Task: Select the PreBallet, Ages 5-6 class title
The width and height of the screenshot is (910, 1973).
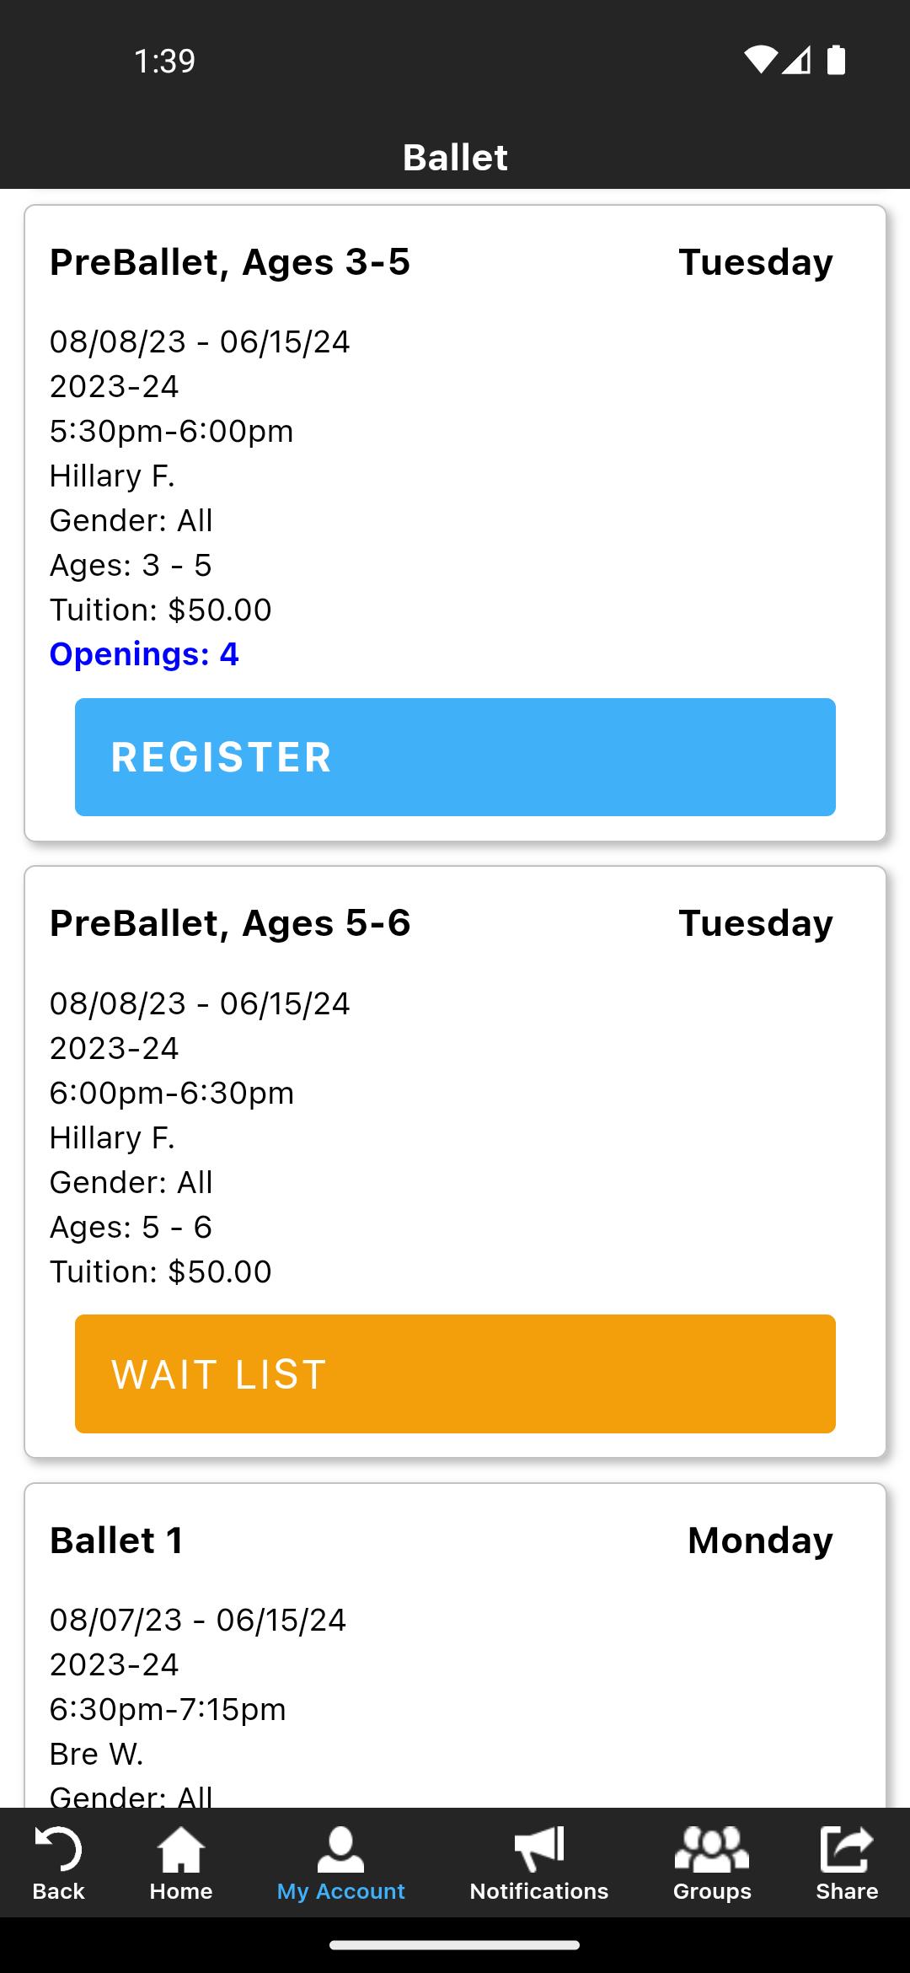Action: pyautogui.click(x=230, y=923)
